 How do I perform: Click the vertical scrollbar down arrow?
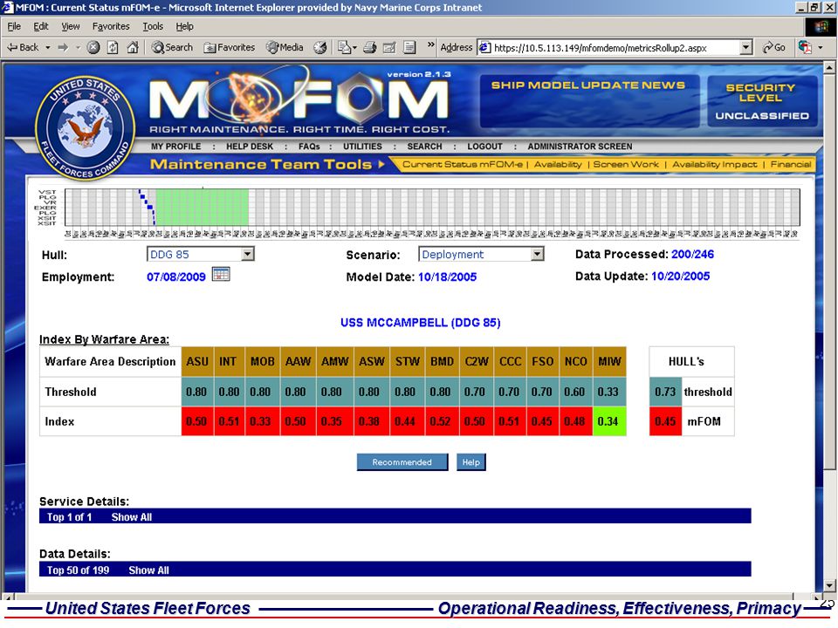829,585
